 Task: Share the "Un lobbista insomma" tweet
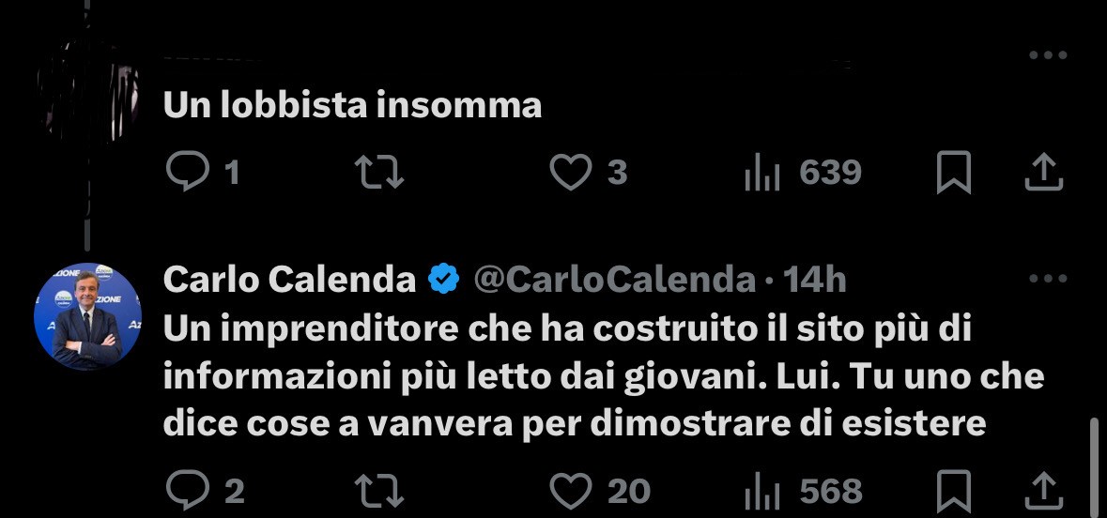pos(1044,173)
